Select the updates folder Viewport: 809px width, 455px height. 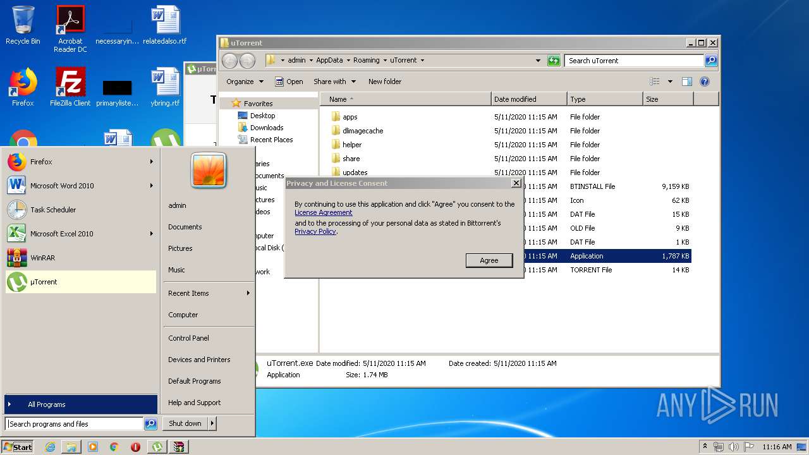point(355,173)
